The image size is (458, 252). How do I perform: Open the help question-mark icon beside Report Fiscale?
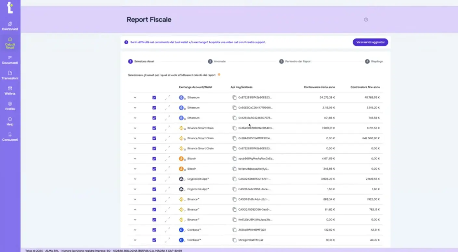tap(366, 20)
